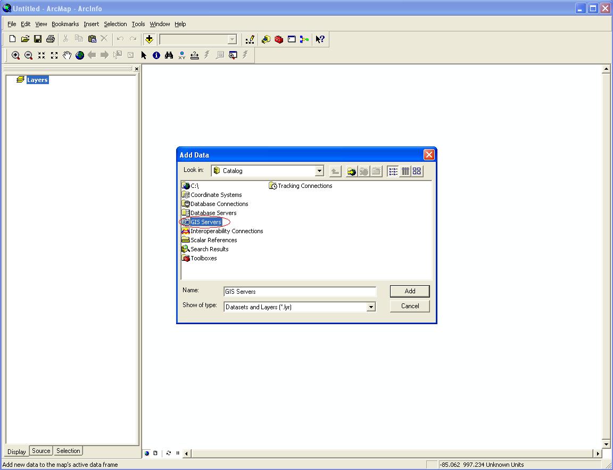613x470 pixels.
Task: Click Connect To Folder icon in Add Data
Action: [x=351, y=171]
